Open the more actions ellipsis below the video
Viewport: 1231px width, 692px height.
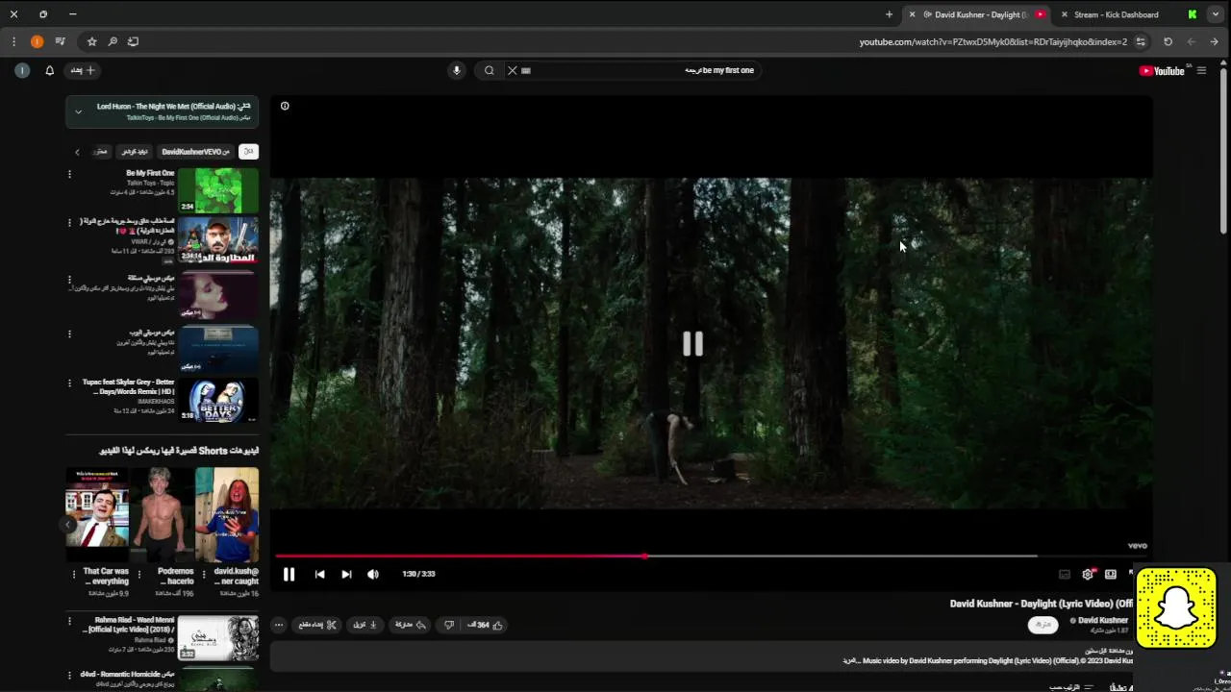click(x=279, y=625)
